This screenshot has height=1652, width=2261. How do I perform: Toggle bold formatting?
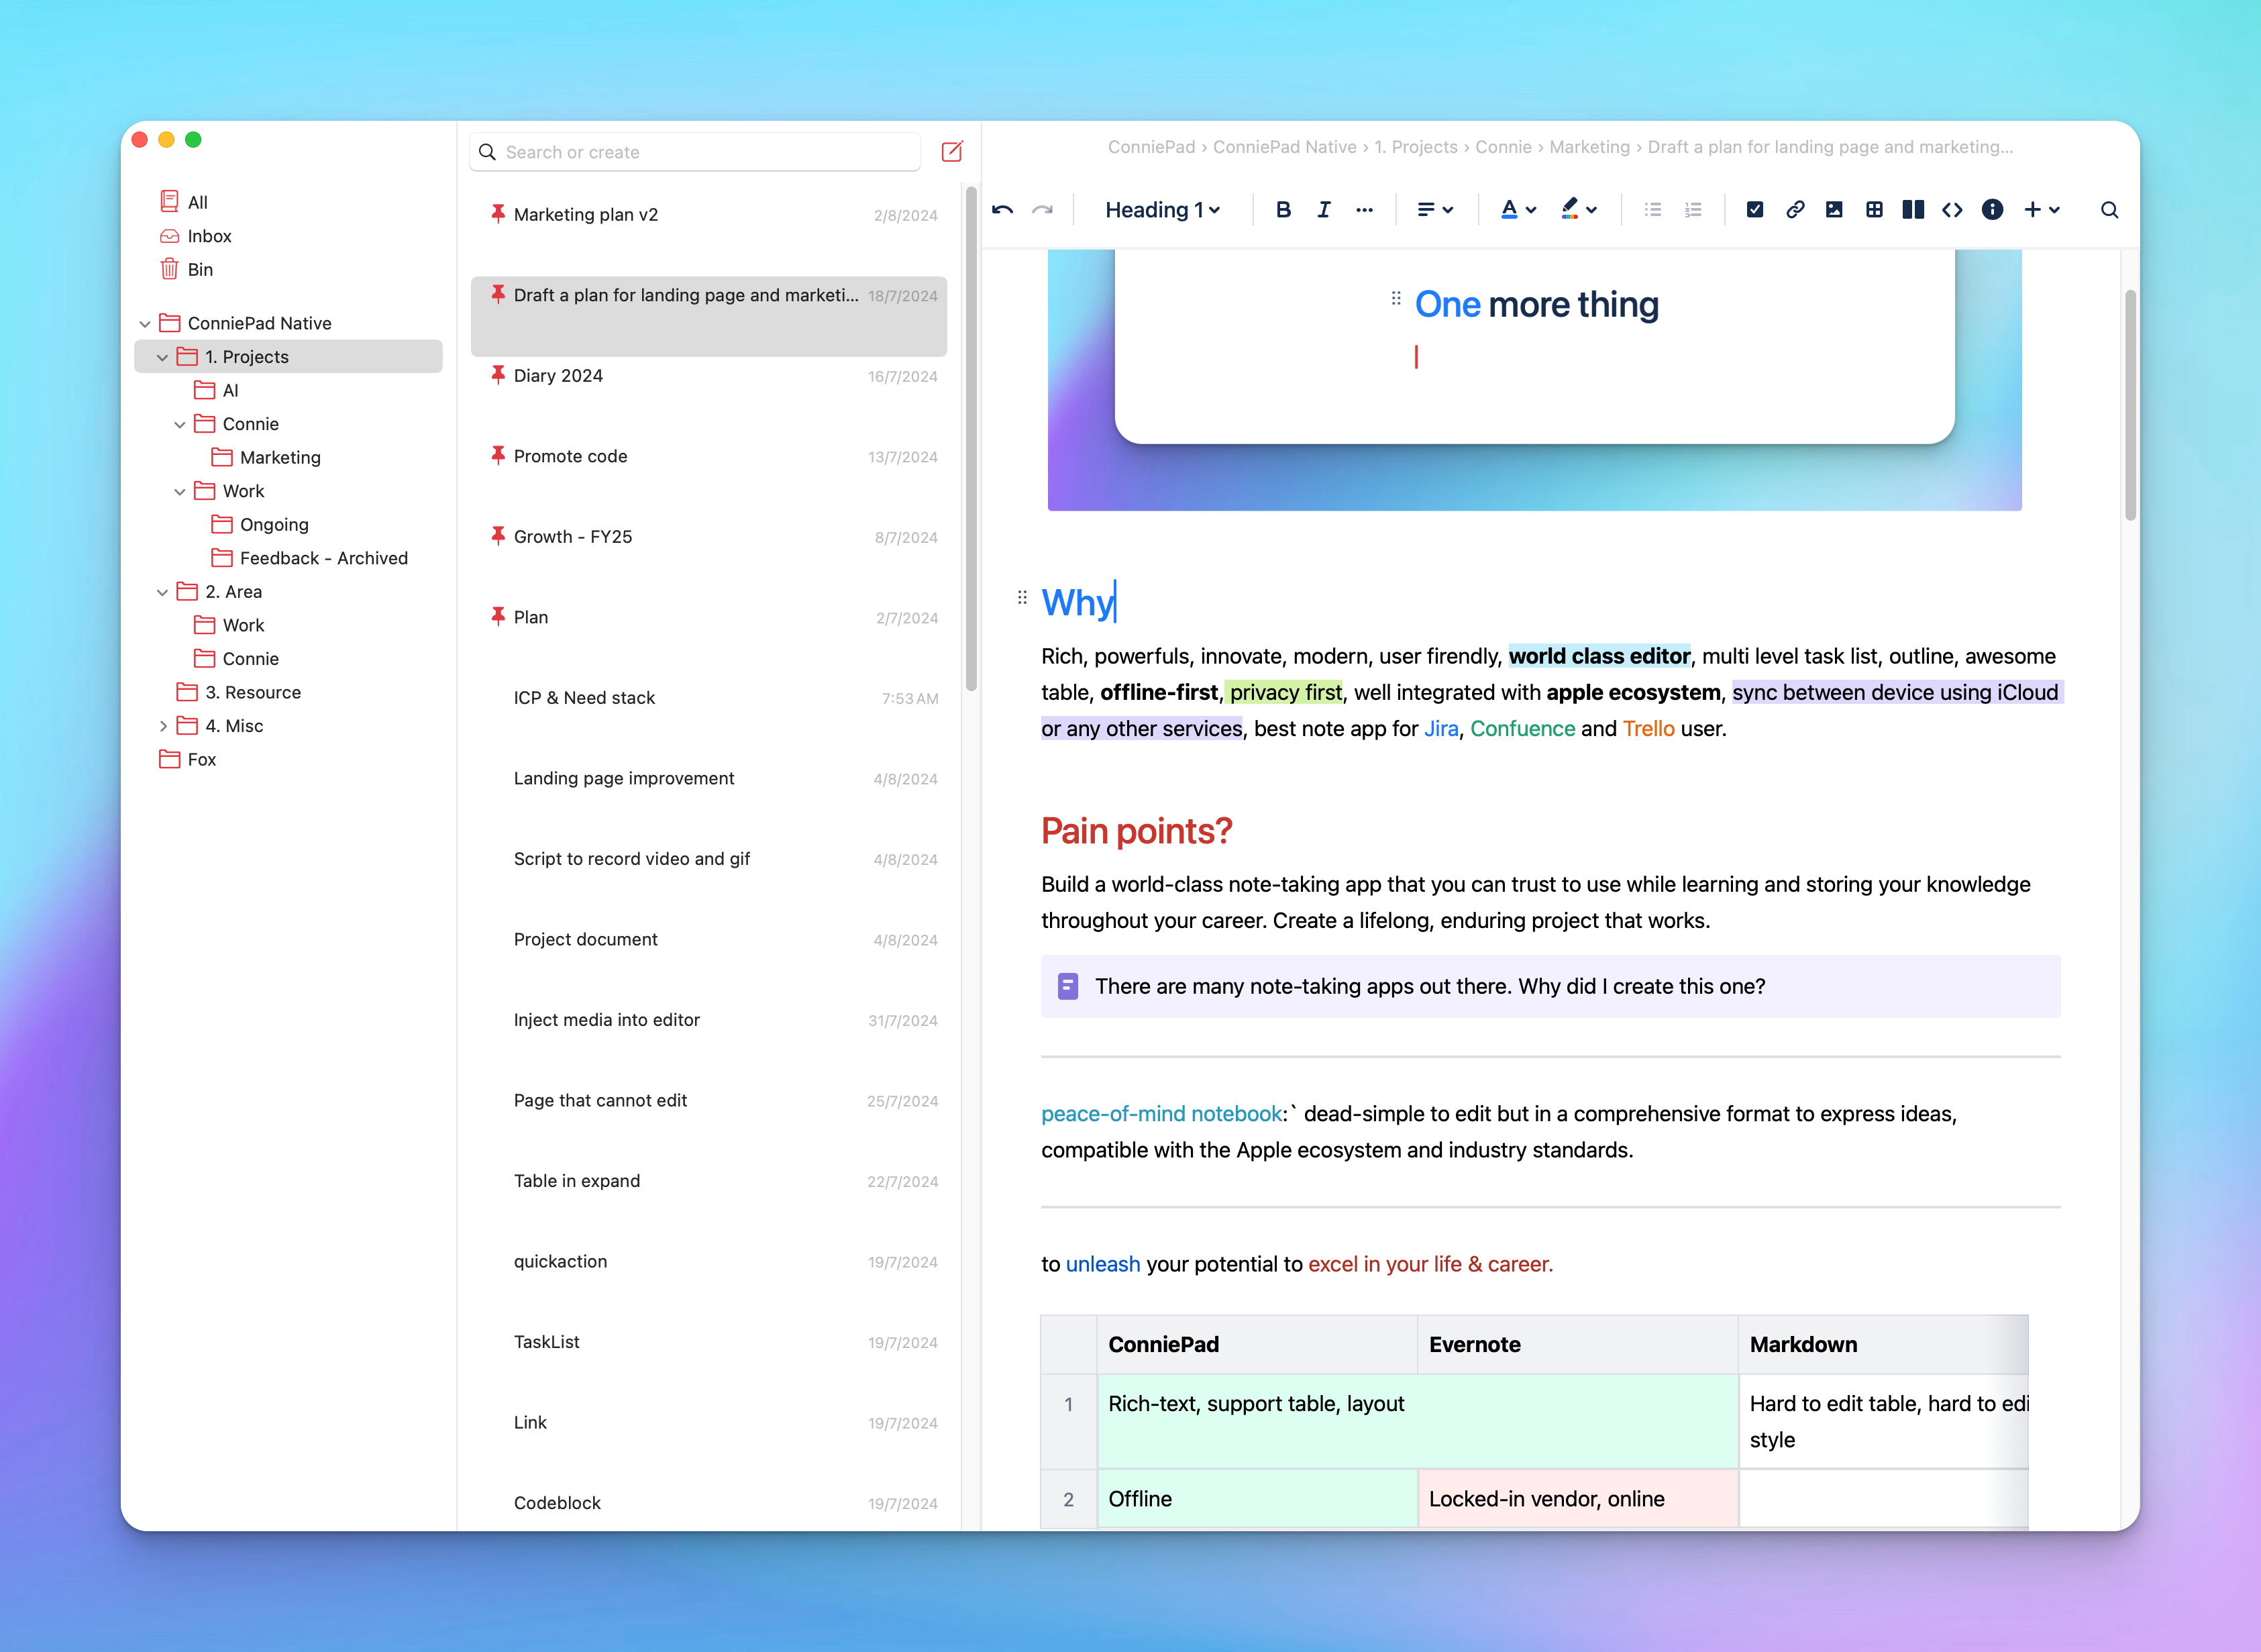pos(1283,210)
